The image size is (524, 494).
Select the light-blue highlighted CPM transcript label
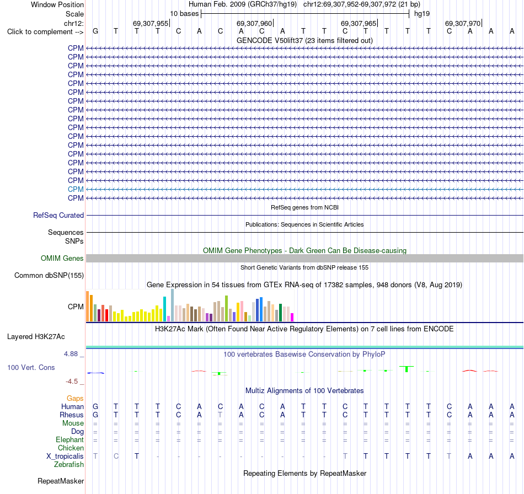[x=76, y=189]
